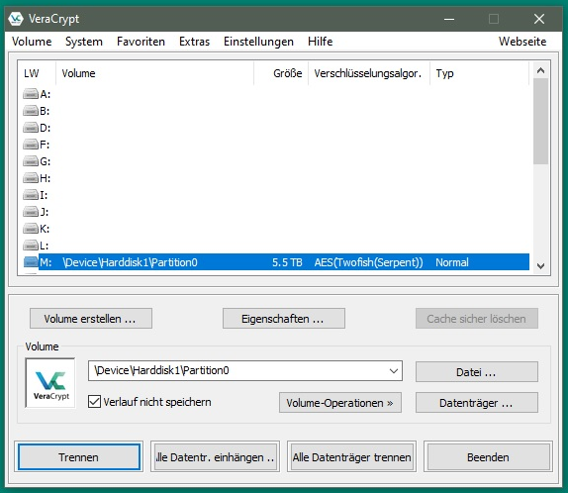The width and height of the screenshot is (568, 493).
Task: Open the Volume-Operationen menu button
Action: [340, 403]
